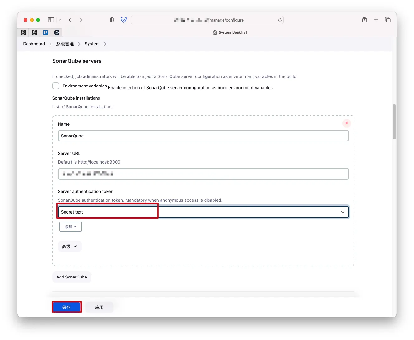Toggle the Safari sidebar icon
The height and width of the screenshot is (340, 414).
51,20
